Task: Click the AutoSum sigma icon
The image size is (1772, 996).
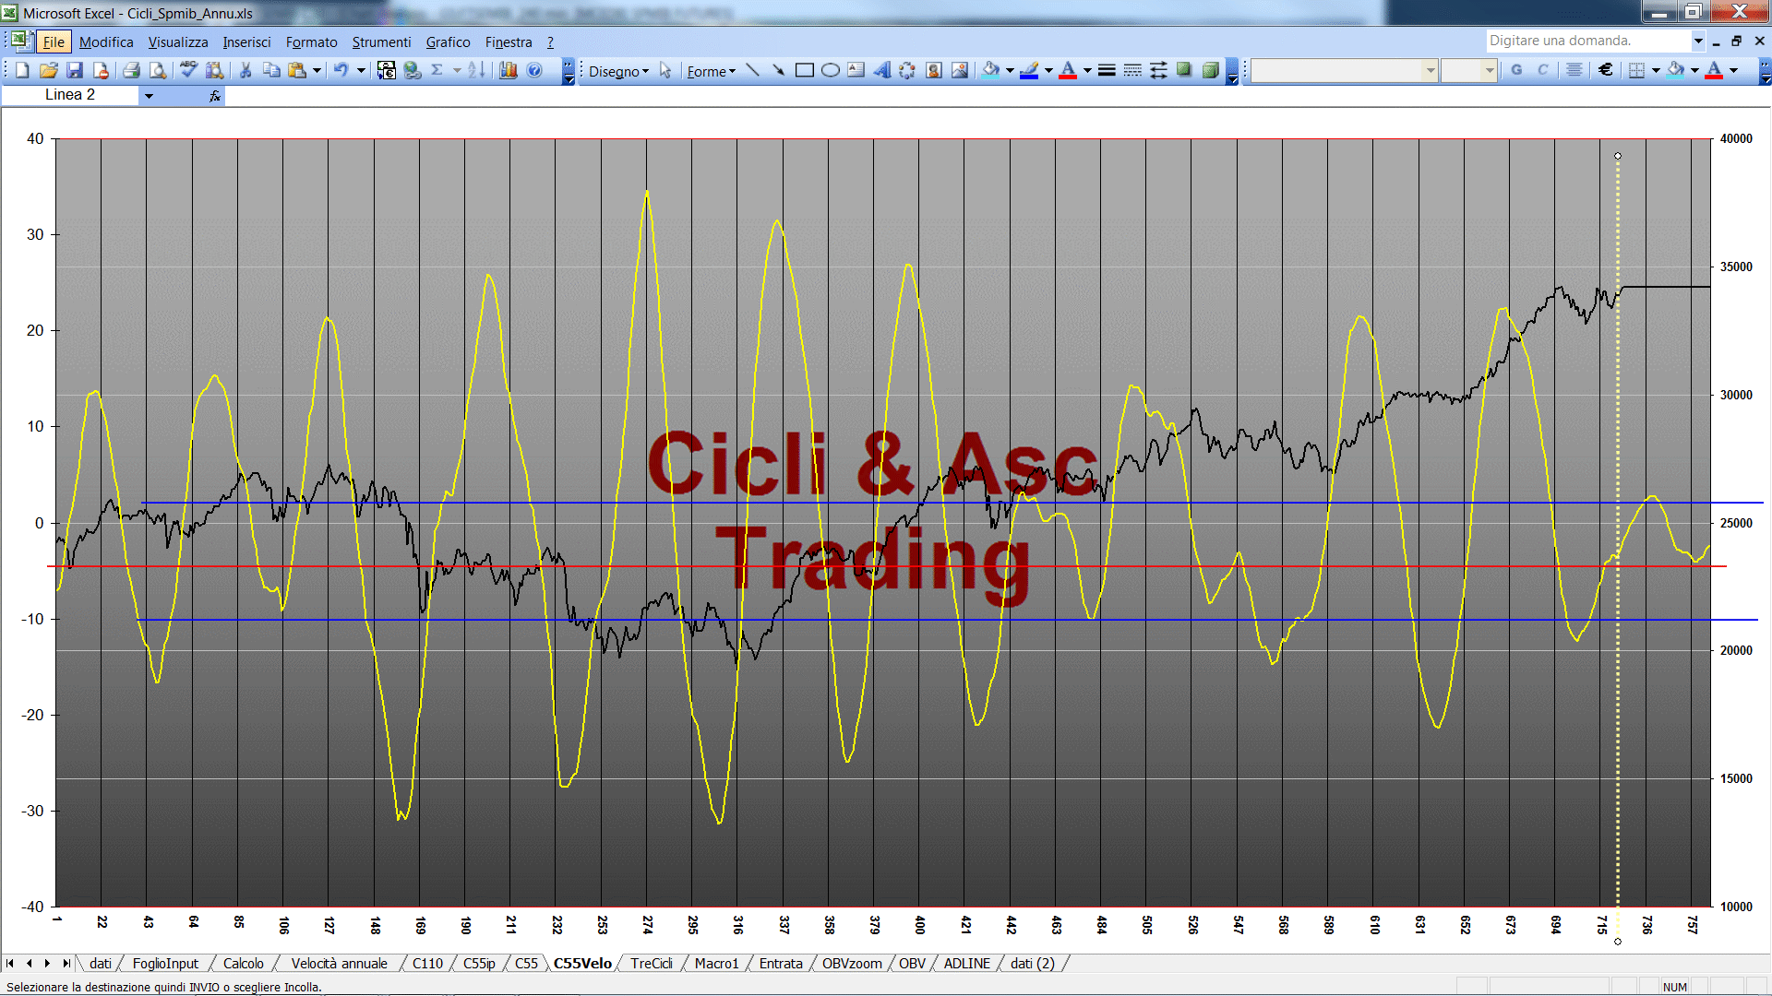Action: pos(437,70)
